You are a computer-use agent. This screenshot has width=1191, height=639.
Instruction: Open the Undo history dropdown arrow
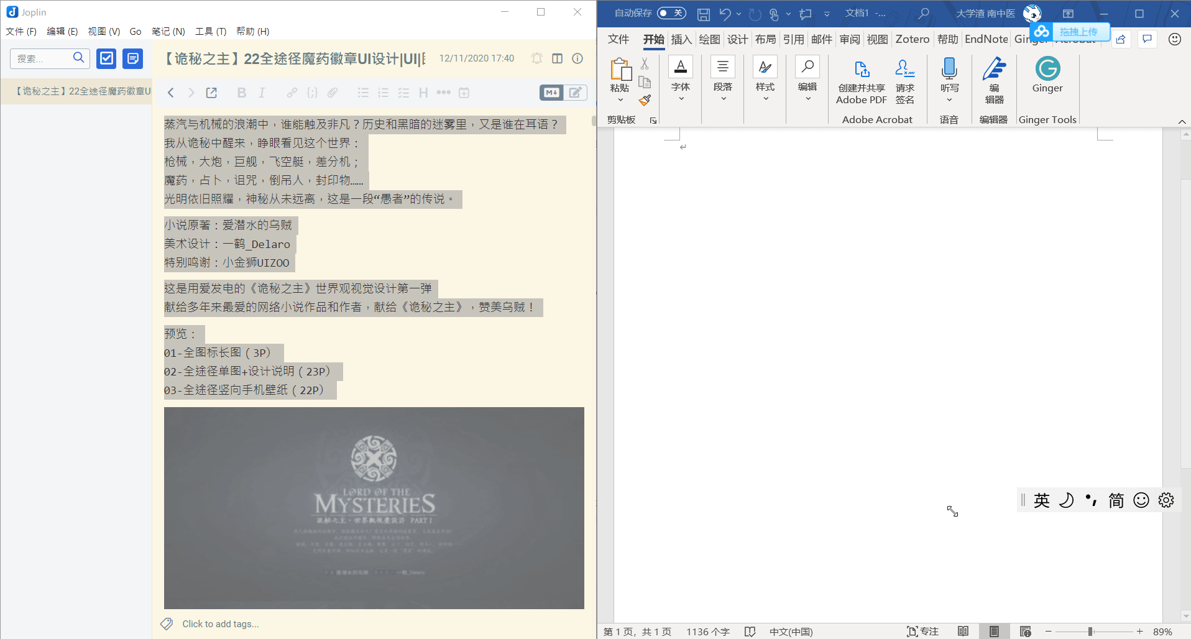(738, 14)
